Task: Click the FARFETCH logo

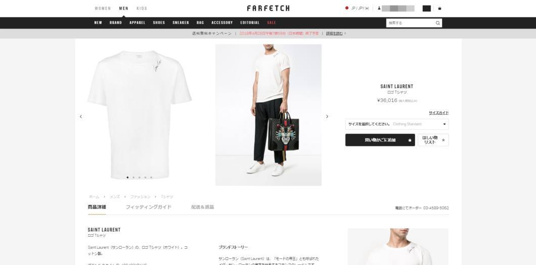Action: (268, 8)
